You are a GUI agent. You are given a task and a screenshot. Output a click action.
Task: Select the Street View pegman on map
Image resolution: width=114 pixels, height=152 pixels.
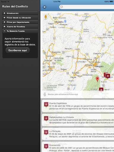46,17
